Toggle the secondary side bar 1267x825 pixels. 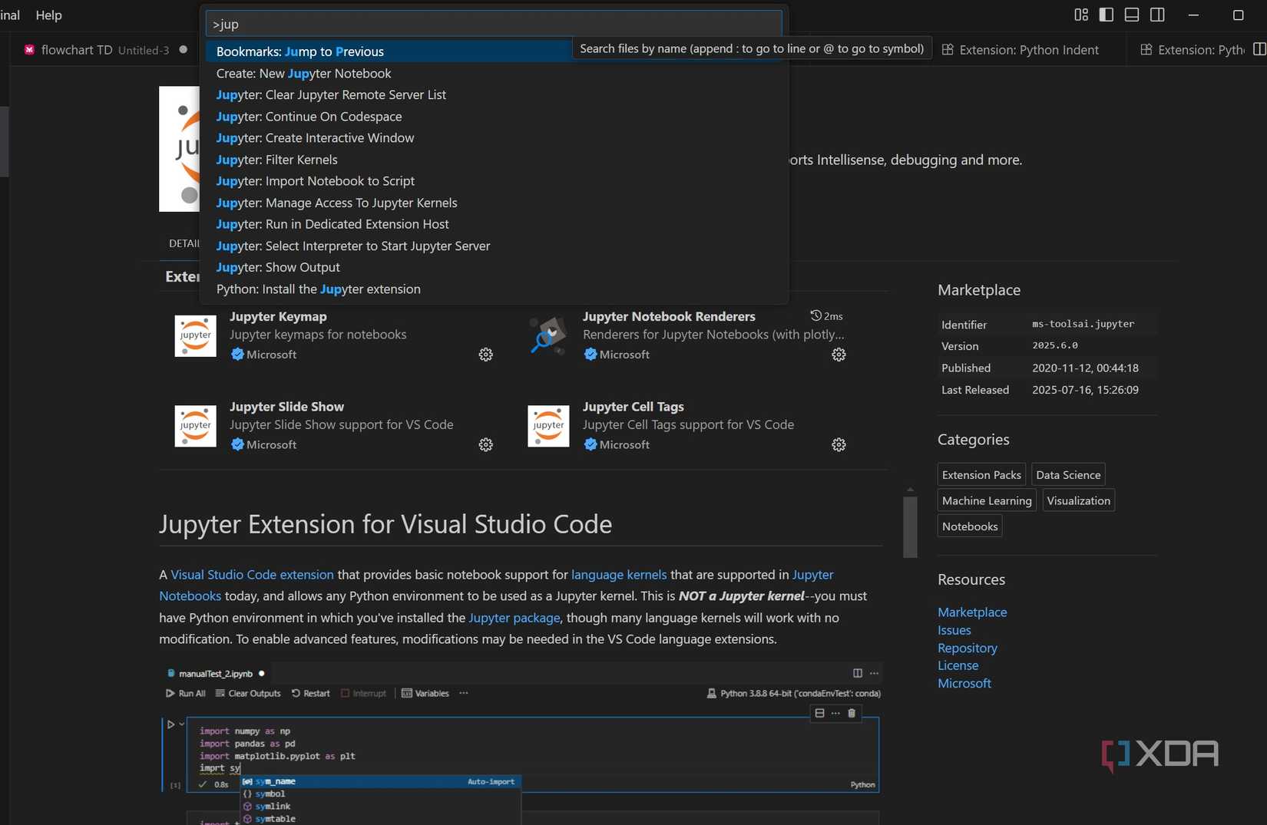[1157, 15]
